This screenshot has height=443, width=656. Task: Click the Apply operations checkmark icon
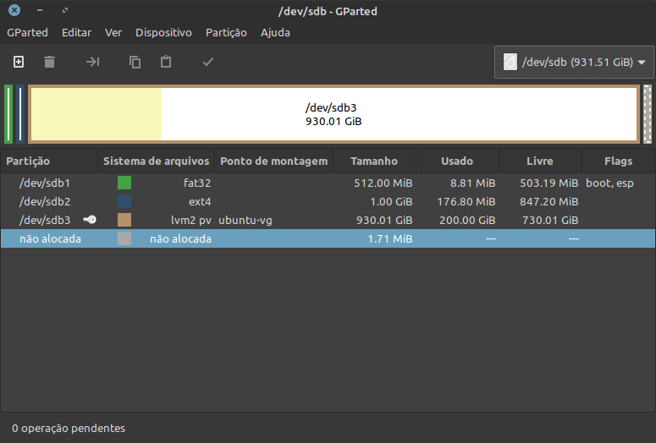coord(208,62)
